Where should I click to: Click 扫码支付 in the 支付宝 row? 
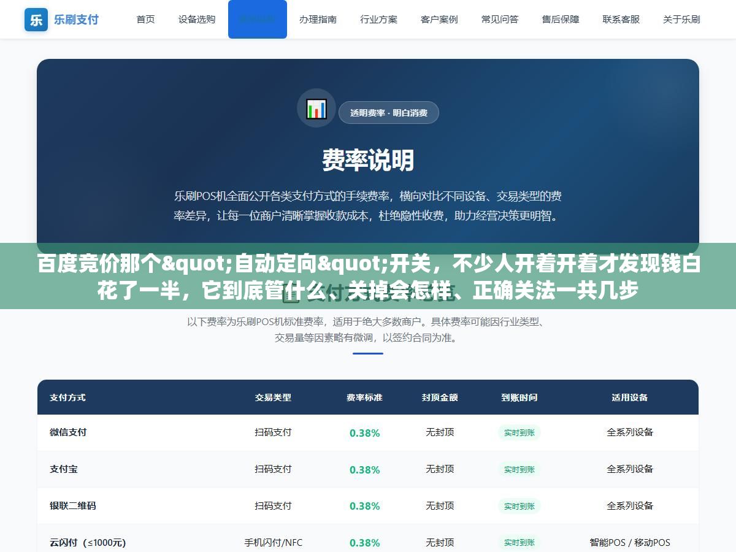pos(273,469)
